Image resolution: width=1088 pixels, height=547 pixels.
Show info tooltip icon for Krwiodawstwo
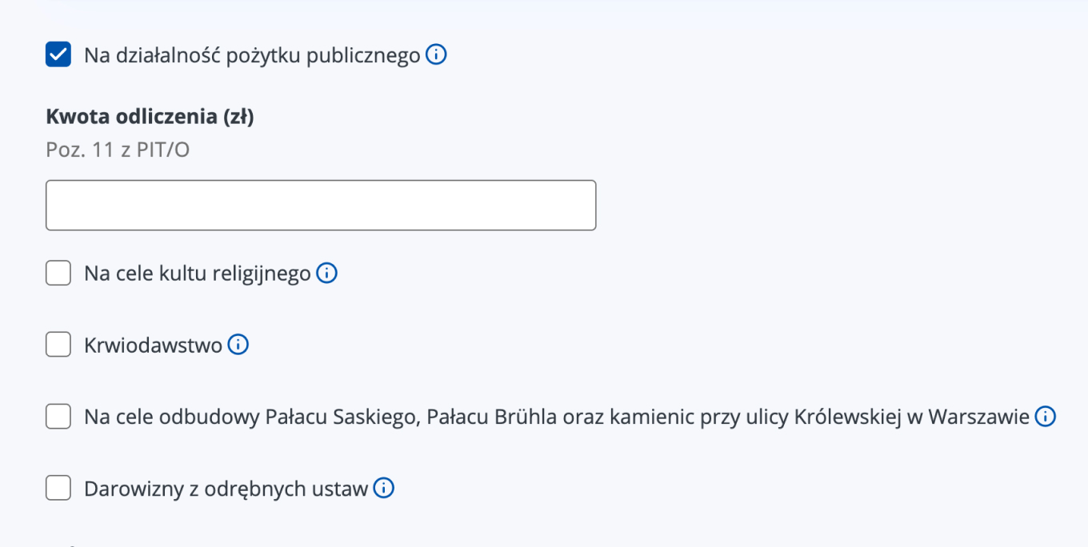(238, 345)
